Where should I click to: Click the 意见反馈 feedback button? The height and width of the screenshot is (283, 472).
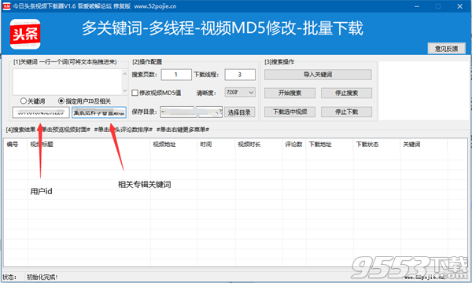pyautogui.click(x=446, y=49)
